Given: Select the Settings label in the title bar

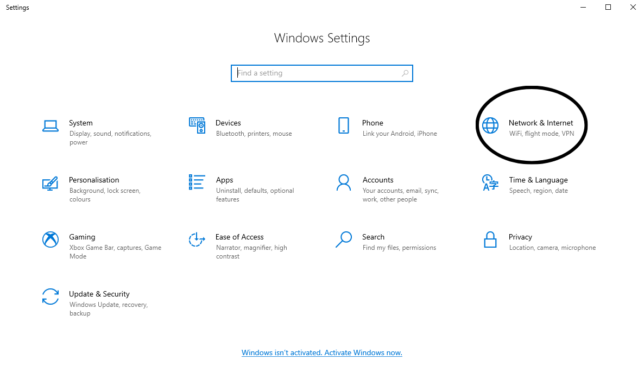Looking at the screenshot, I should tap(17, 7).
